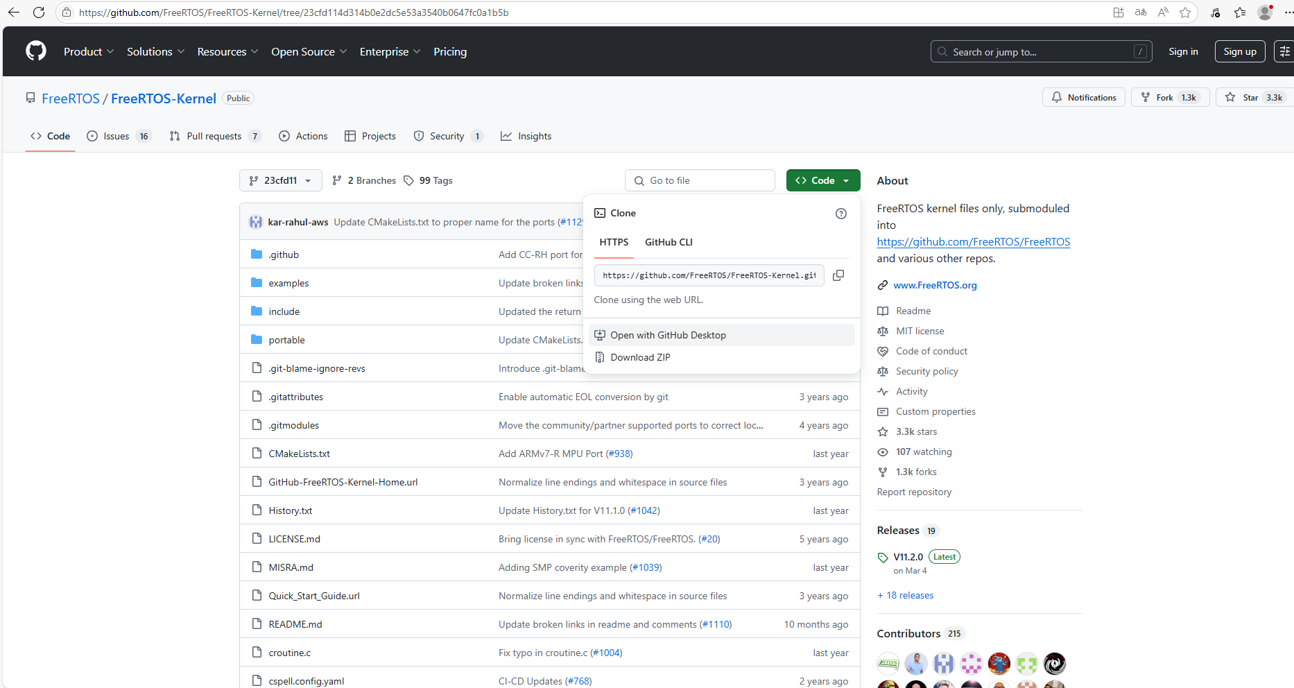1294x688 pixels.
Task: Click the browser profile avatar icon
Action: pyautogui.click(x=1265, y=12)
